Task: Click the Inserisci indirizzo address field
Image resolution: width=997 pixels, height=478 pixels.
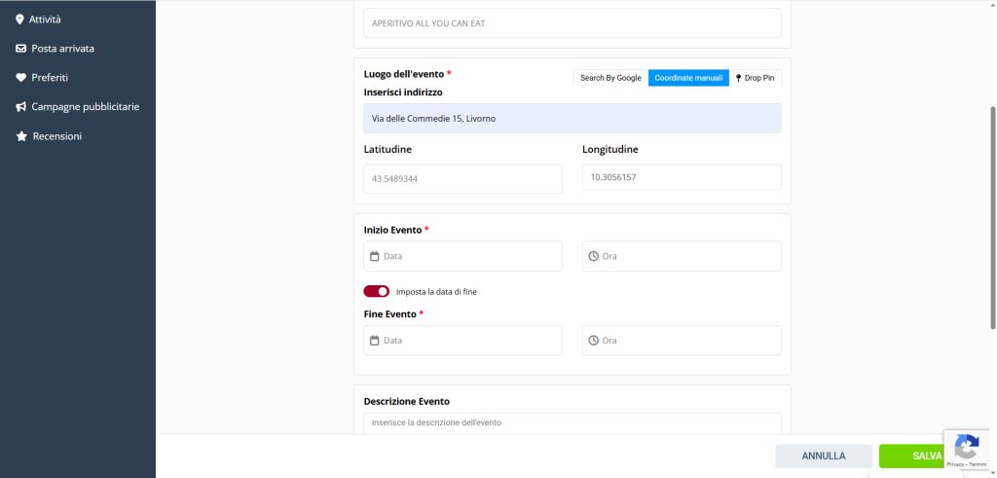Action: coord(572,119)
